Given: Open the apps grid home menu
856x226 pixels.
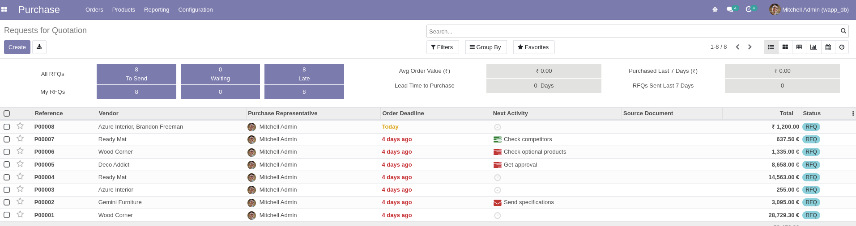Looking at the screenshot, I should pyautogui.click(x=4, y=9).
